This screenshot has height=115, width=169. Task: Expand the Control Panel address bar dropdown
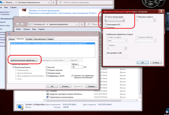(49, 2)
